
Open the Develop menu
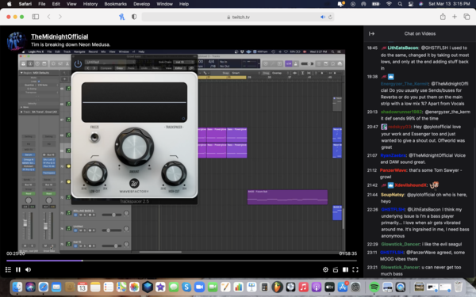click(x=141, y=4)
